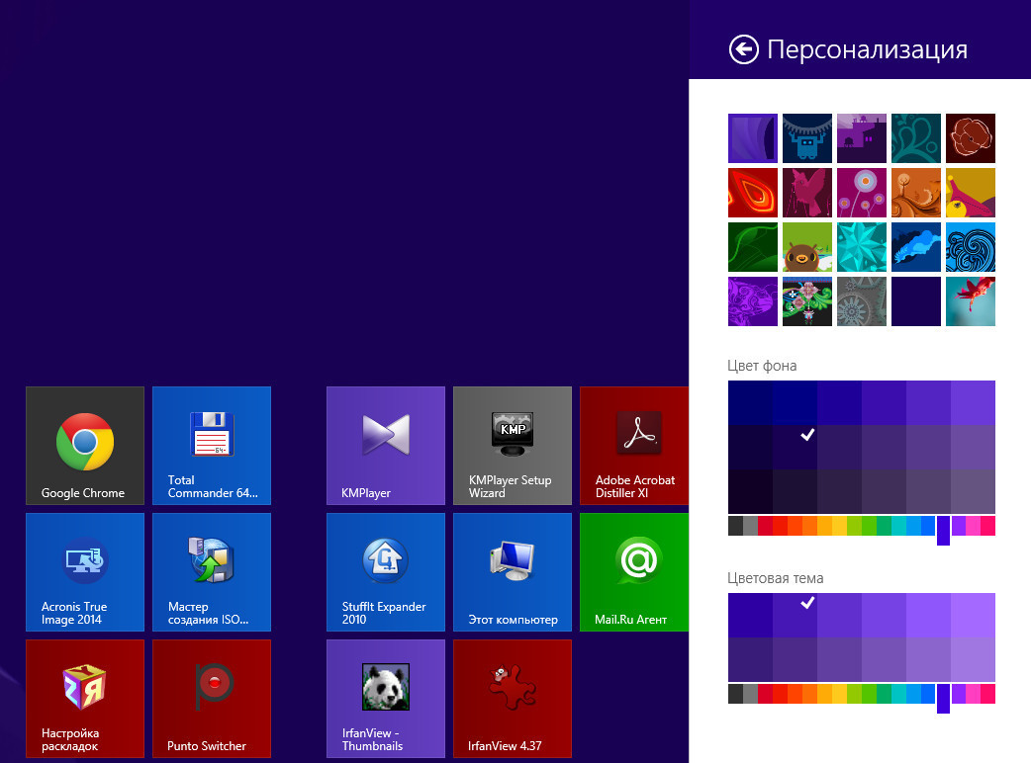
Task: Choose the solid dark purple background thumbnail
Action: click(916, 301)
